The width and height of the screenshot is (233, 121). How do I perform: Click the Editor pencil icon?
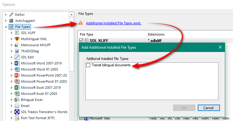tap(11, 15)
